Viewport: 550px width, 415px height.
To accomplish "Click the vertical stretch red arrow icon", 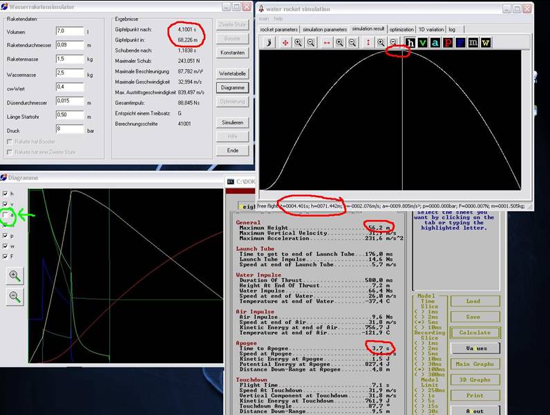I will tap(368, 43).
